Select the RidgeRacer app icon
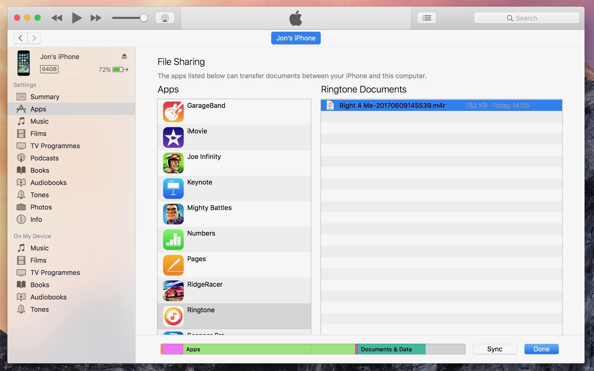This screenshot has height=371, width=594. (x=173, y=291)
